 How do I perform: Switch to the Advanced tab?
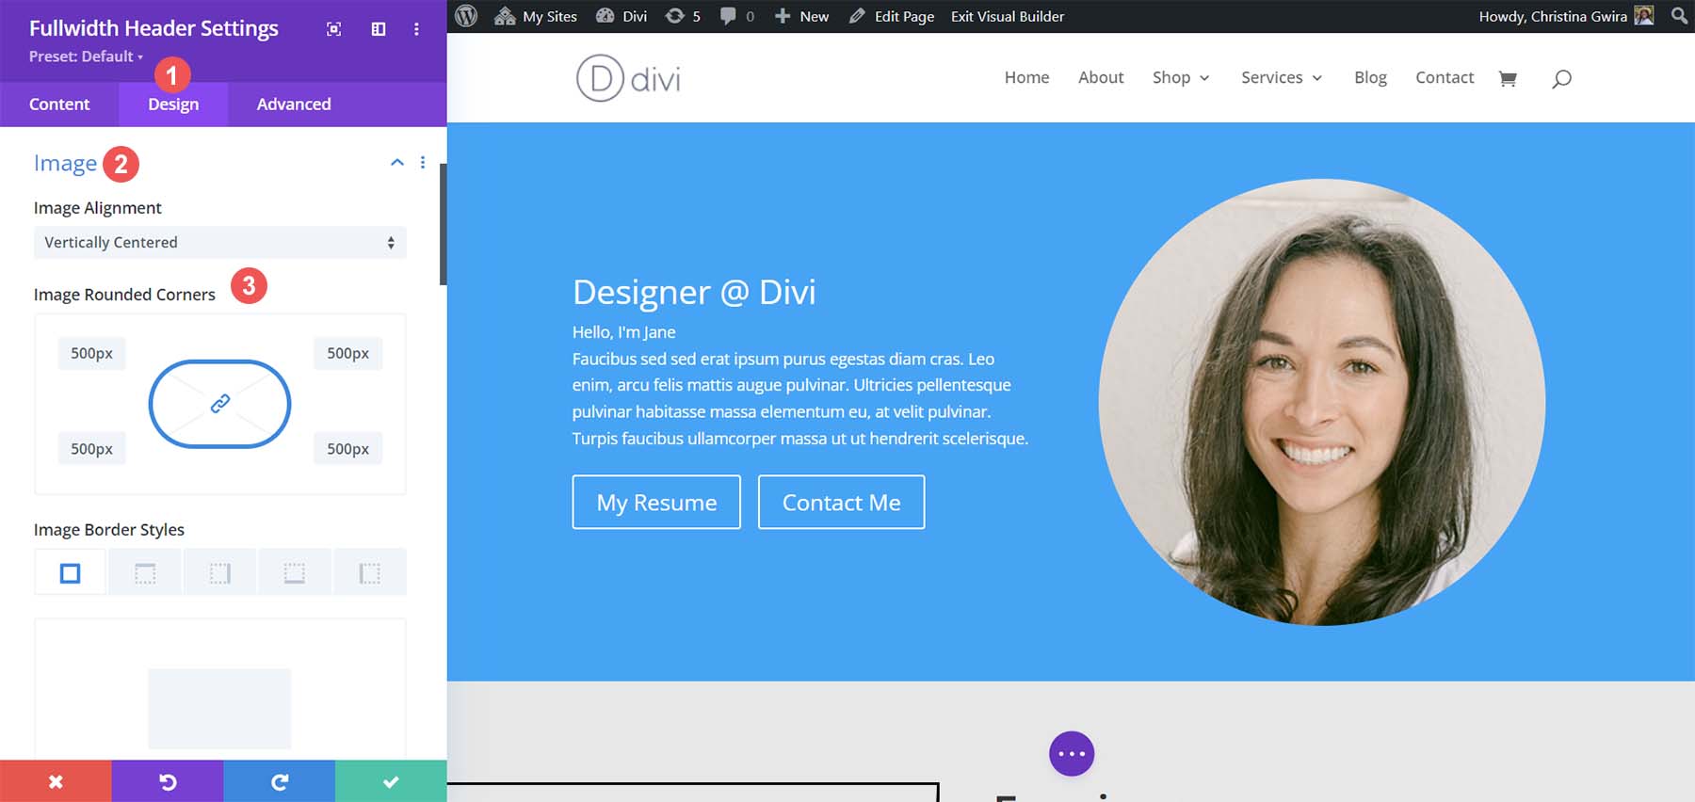pos(294,104)
